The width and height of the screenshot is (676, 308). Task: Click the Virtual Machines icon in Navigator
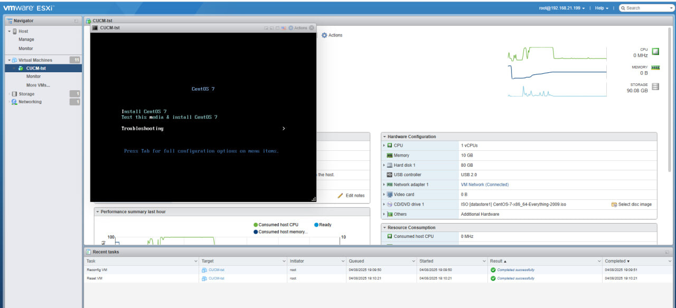pyautogui.click(x=14, y=60)
